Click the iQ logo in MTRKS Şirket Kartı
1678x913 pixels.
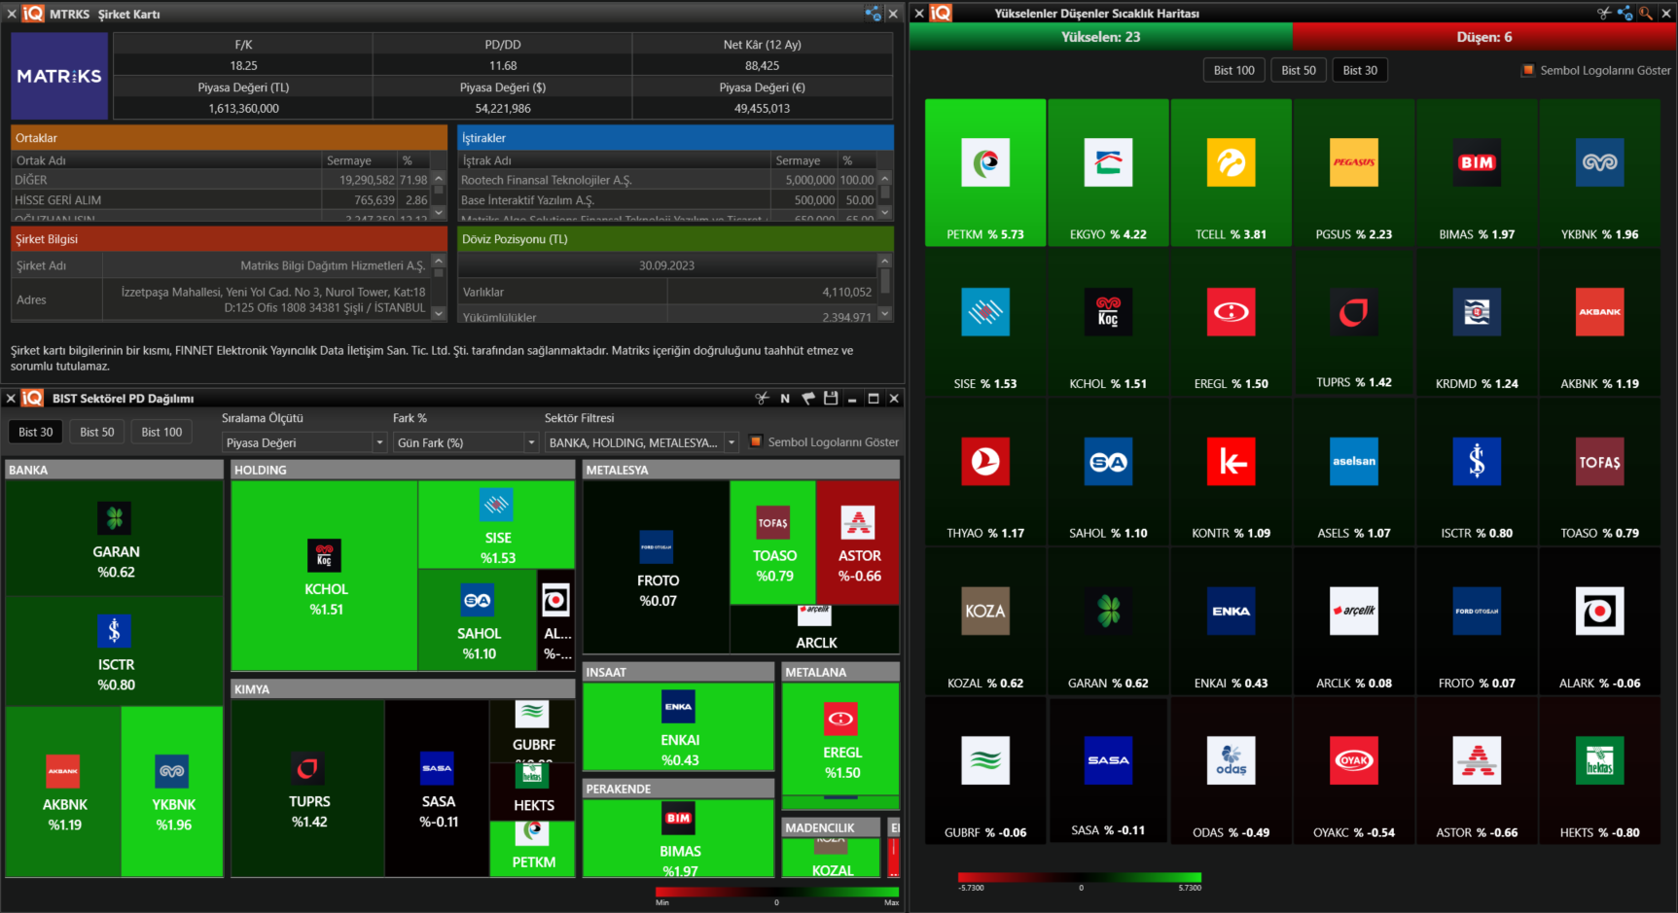pyautogui.click(x=33, y=14)
